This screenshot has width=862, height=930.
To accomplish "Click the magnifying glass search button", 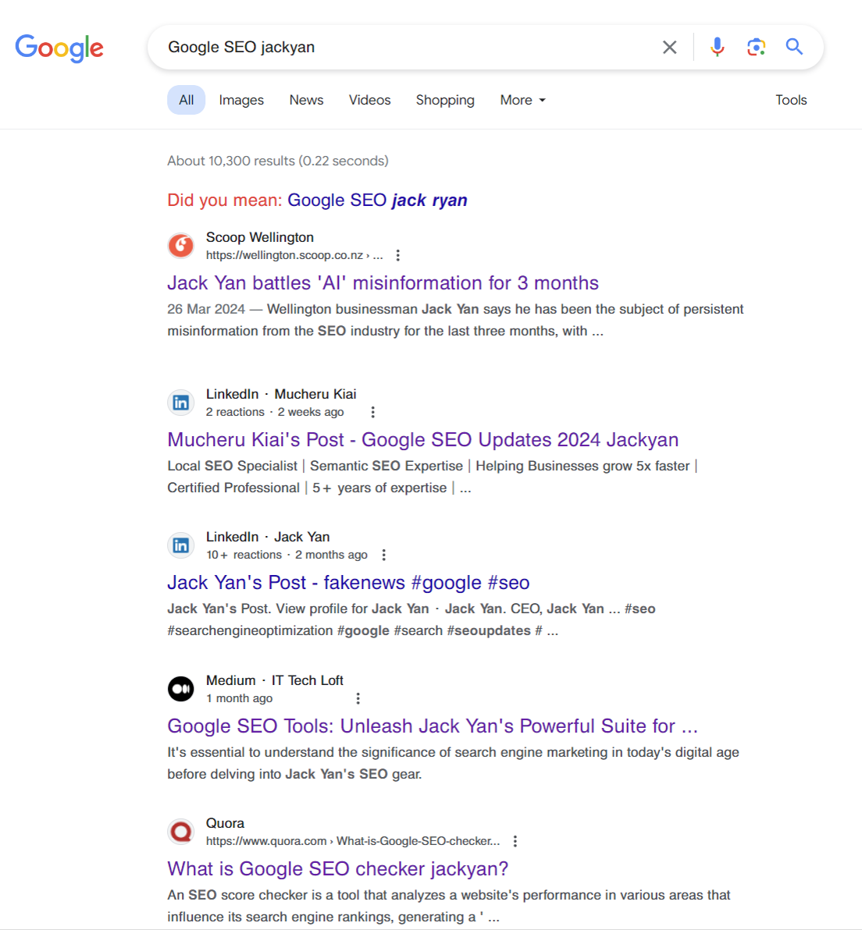I will 794,47.
